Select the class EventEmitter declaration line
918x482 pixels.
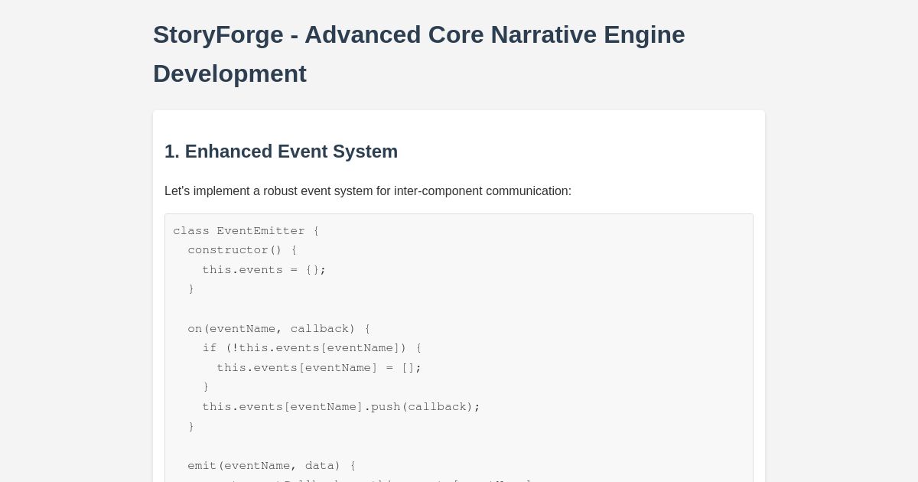pyautogui.click(x=246, y=230)
